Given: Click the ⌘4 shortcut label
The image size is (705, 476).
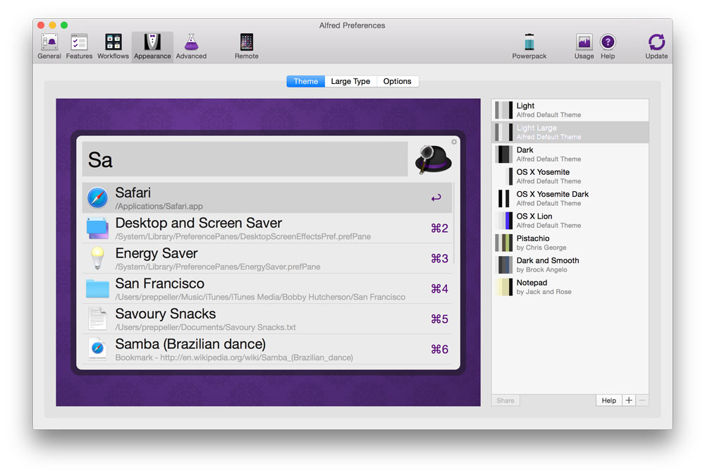Looking at the screenshot, I should (x=439, y=289).
